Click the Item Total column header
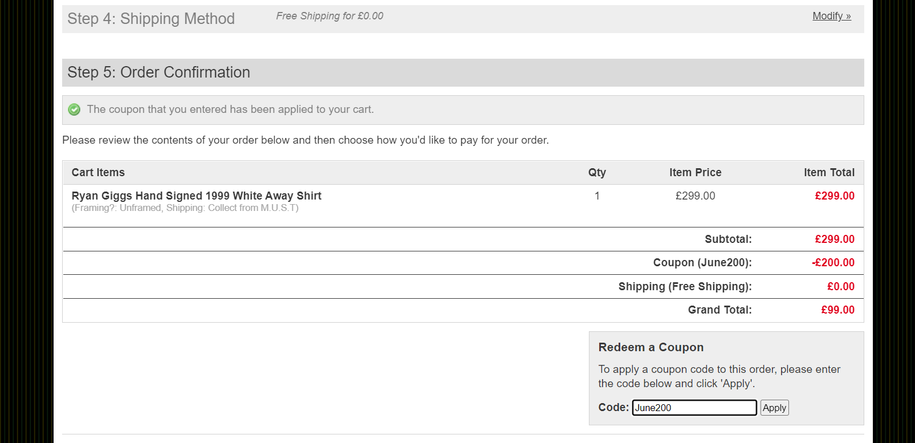 point(829,172)
